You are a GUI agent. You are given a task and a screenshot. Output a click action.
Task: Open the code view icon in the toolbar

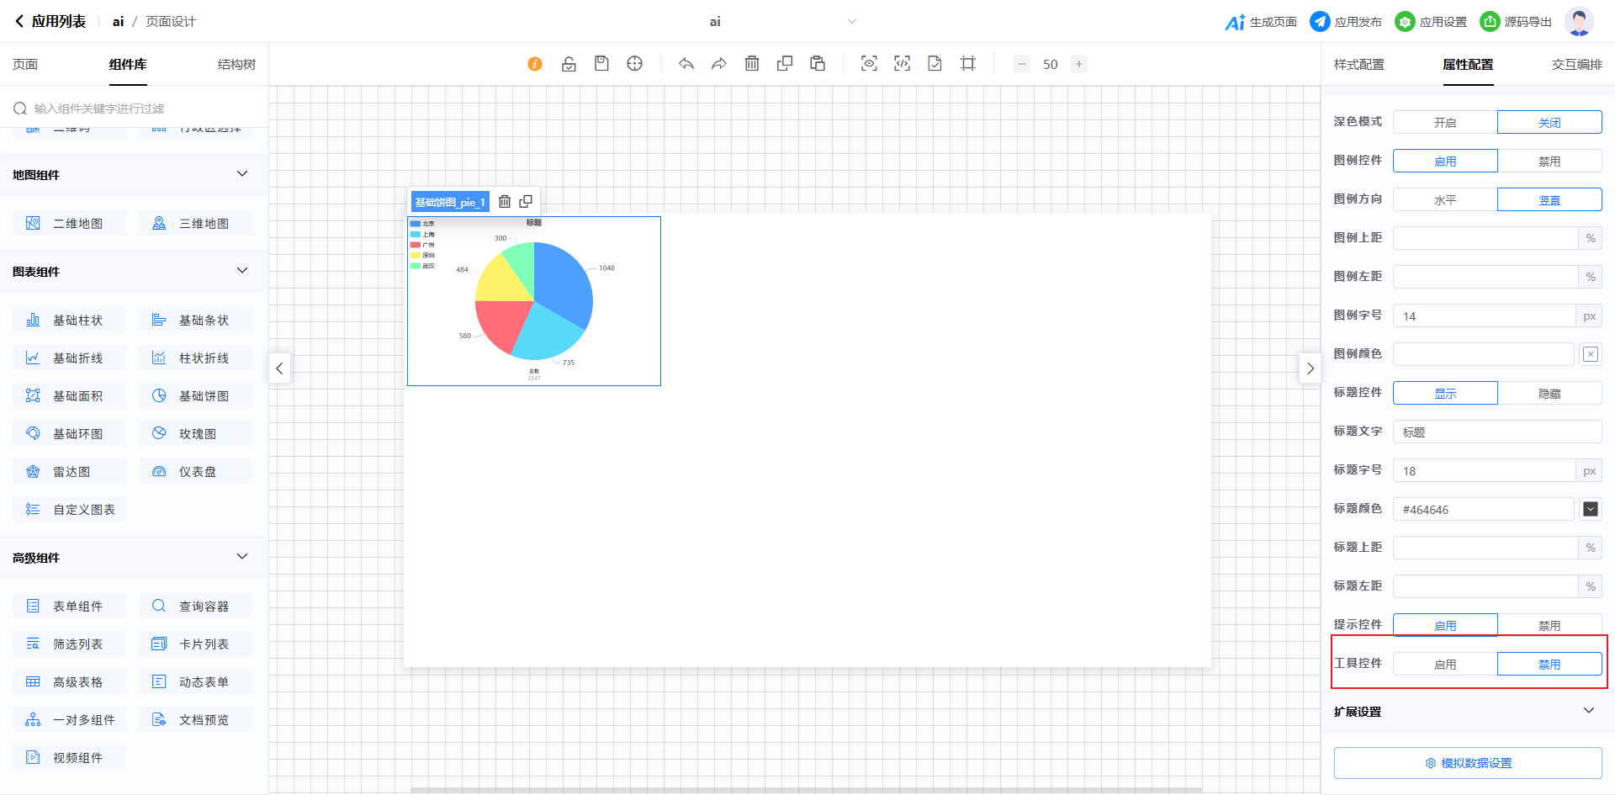(902, 64)
